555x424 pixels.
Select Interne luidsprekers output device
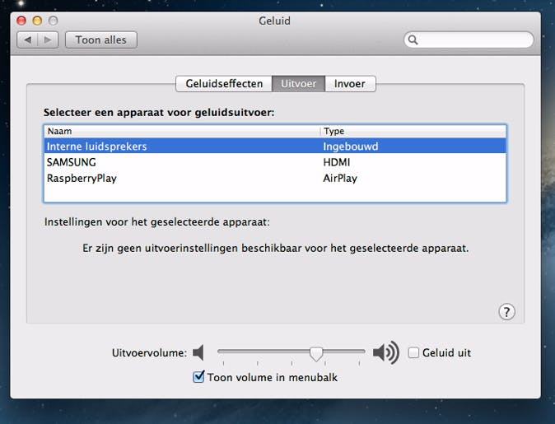(x=275, y=147)
